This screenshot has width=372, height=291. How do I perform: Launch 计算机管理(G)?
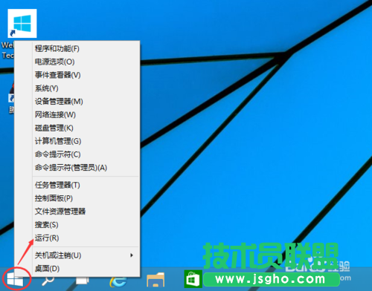coord(77,141)
